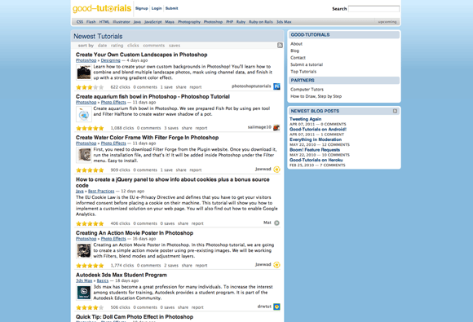Open the Login link
Image resolution: width=473 pixels, height=322 pixels.
click(x=157, y=8)
